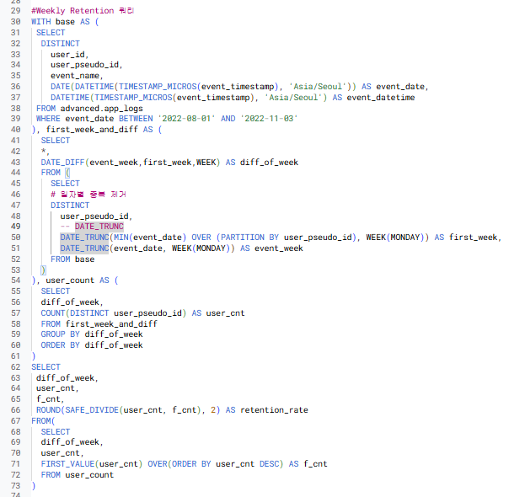The image size is (525, 497).
Task: Click the asterisk on line 42
Action: [43, 152]
